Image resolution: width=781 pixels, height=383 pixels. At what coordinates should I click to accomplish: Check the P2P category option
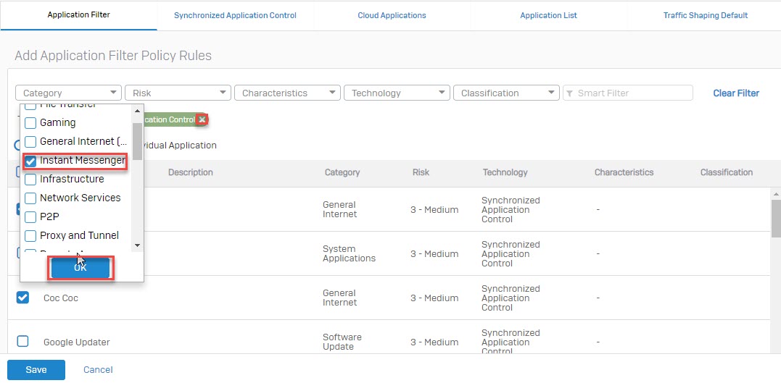coord(30,217)
